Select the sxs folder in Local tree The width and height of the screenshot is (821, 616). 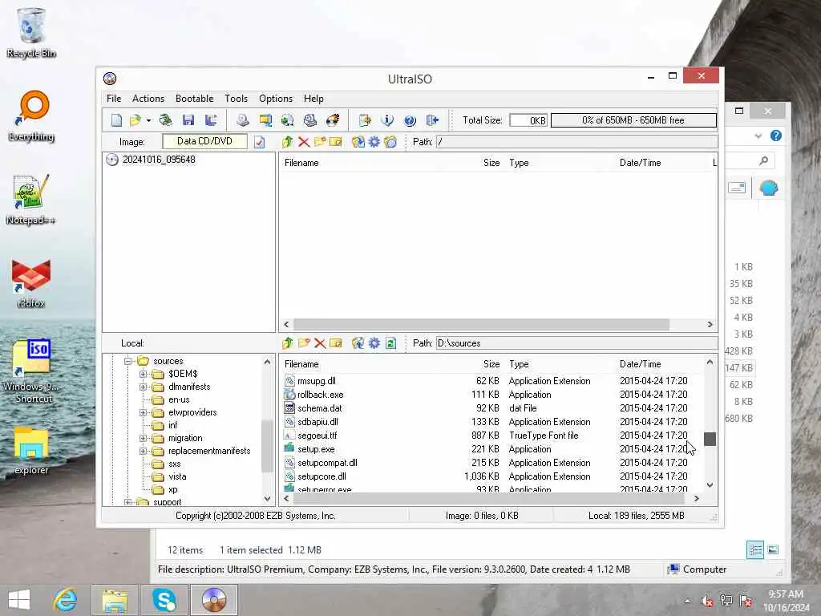(x=174, y=464)
